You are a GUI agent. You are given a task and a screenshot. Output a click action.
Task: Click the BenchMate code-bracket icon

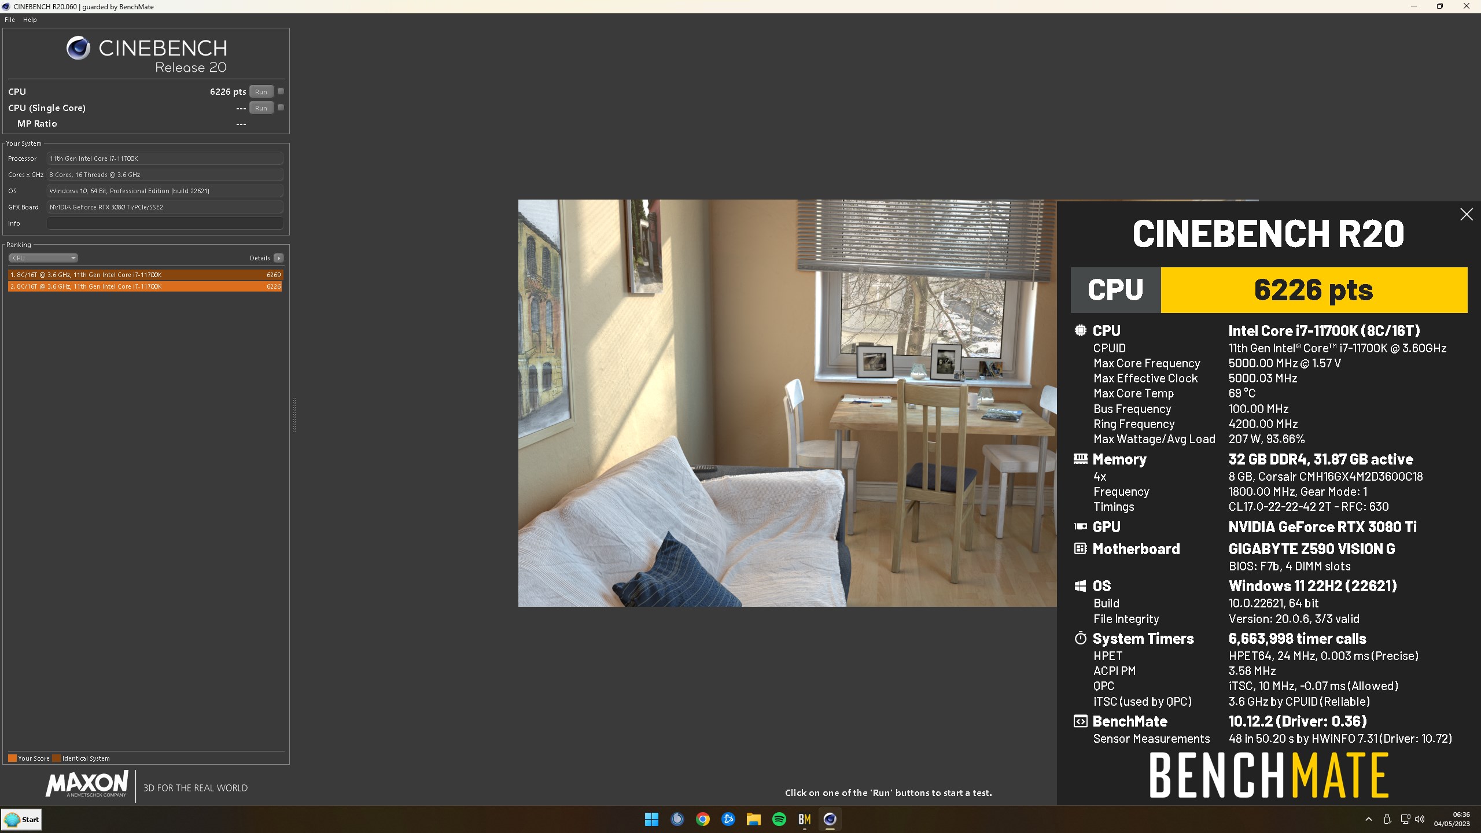point(1080,721)
